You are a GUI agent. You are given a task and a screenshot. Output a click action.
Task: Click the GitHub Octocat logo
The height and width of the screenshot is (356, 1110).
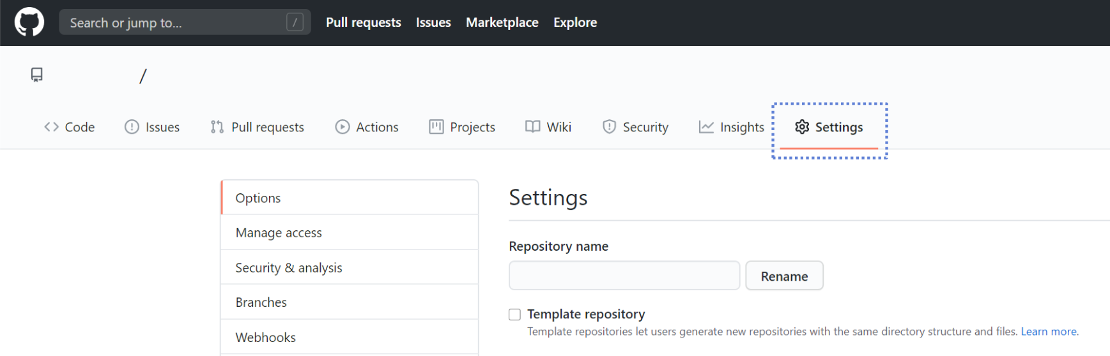(29, 22)
